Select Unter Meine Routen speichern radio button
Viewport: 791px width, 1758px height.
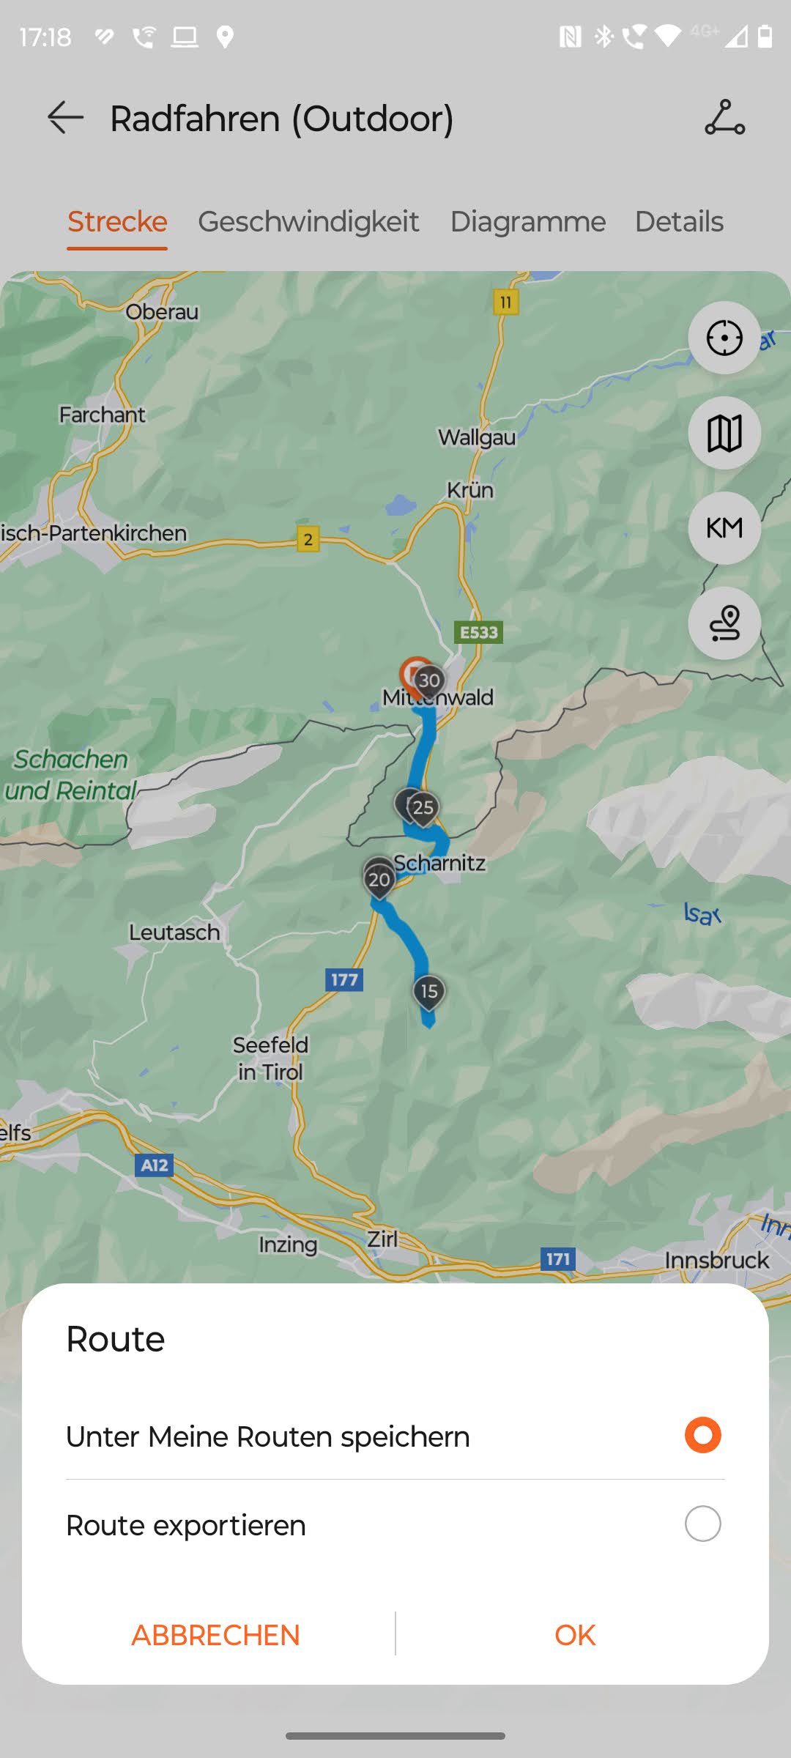point(702,1435)
